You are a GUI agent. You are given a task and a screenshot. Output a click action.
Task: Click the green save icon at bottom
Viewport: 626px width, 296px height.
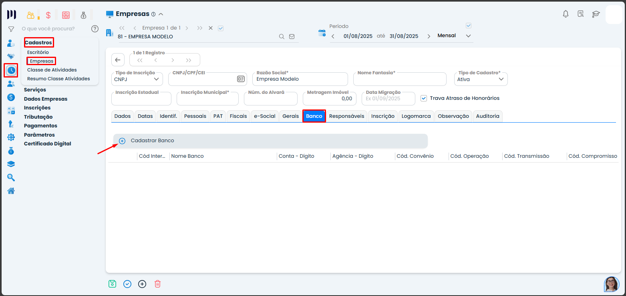112,284
